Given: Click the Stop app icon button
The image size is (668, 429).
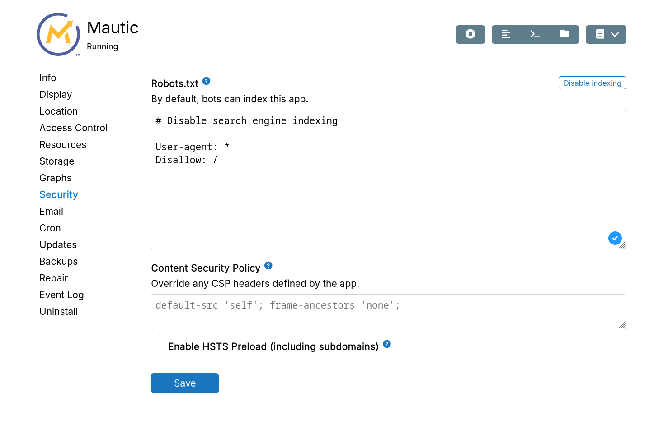Looking at the screenshot, I should tap(470, 34).
